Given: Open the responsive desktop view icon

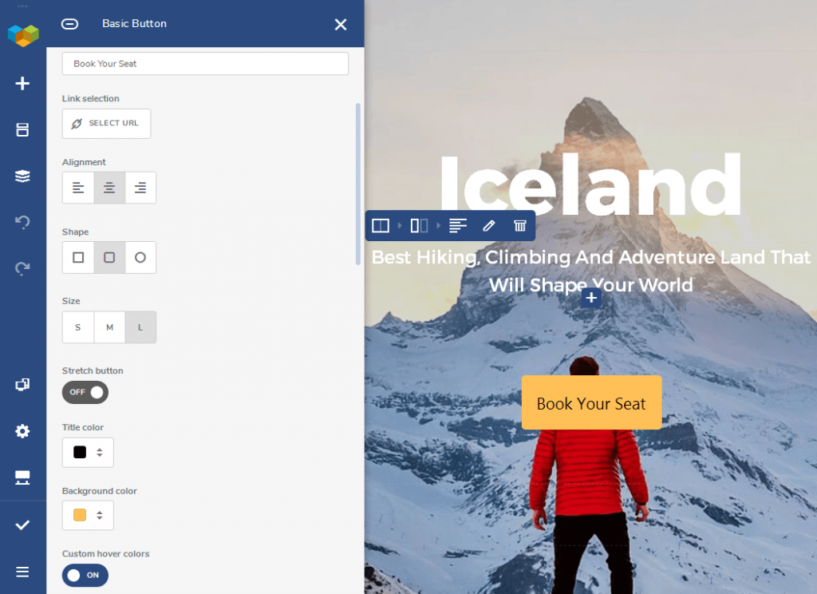Looking at the screenshot, I should 22,477.
